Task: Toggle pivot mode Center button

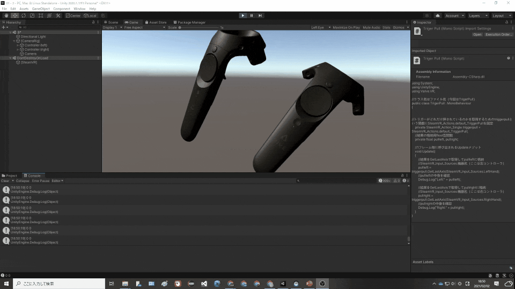Action: (73, 16)
